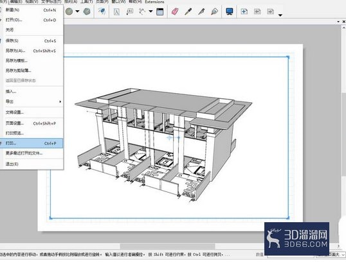The image size is (346, 262).
Task: Open the 工具 menu
Action: click(x=86, y=1)
